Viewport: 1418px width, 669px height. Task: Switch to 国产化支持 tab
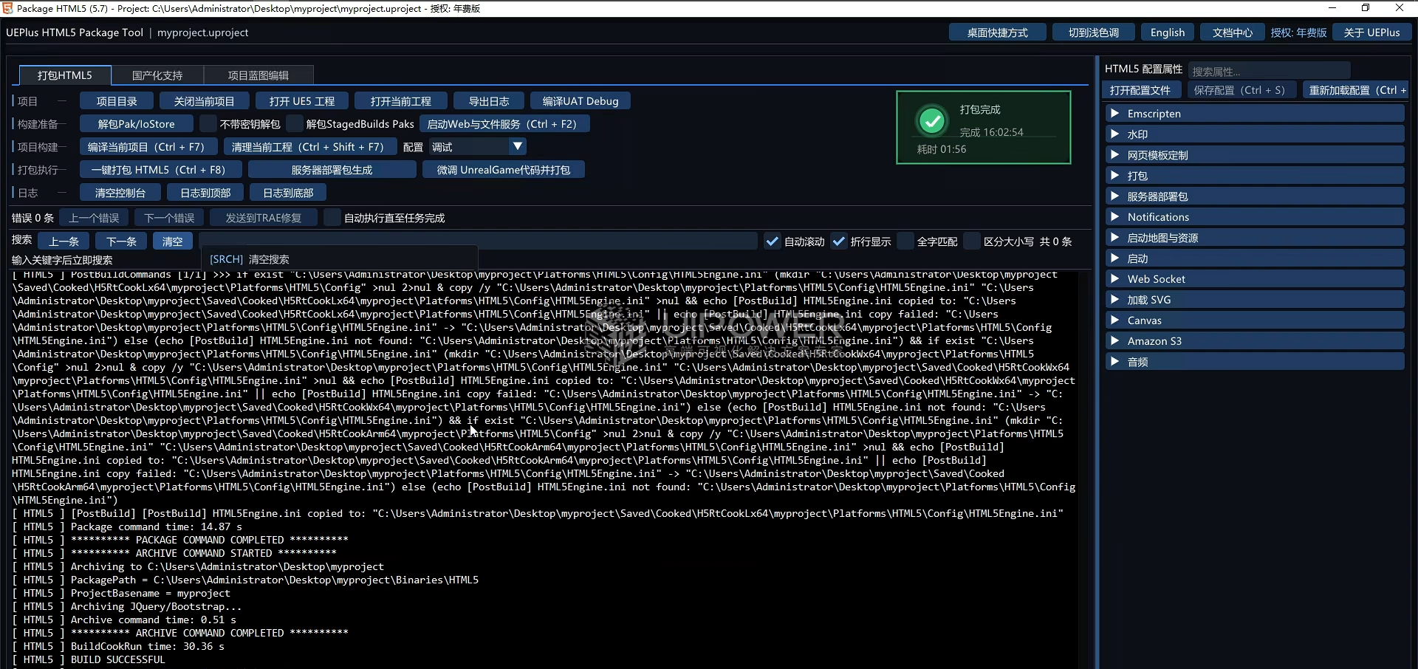pyautogui.click(x=157, y=75)
